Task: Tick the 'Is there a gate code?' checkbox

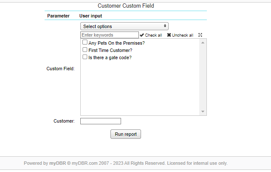Action: pyautogui.click(x=85, y=57)
